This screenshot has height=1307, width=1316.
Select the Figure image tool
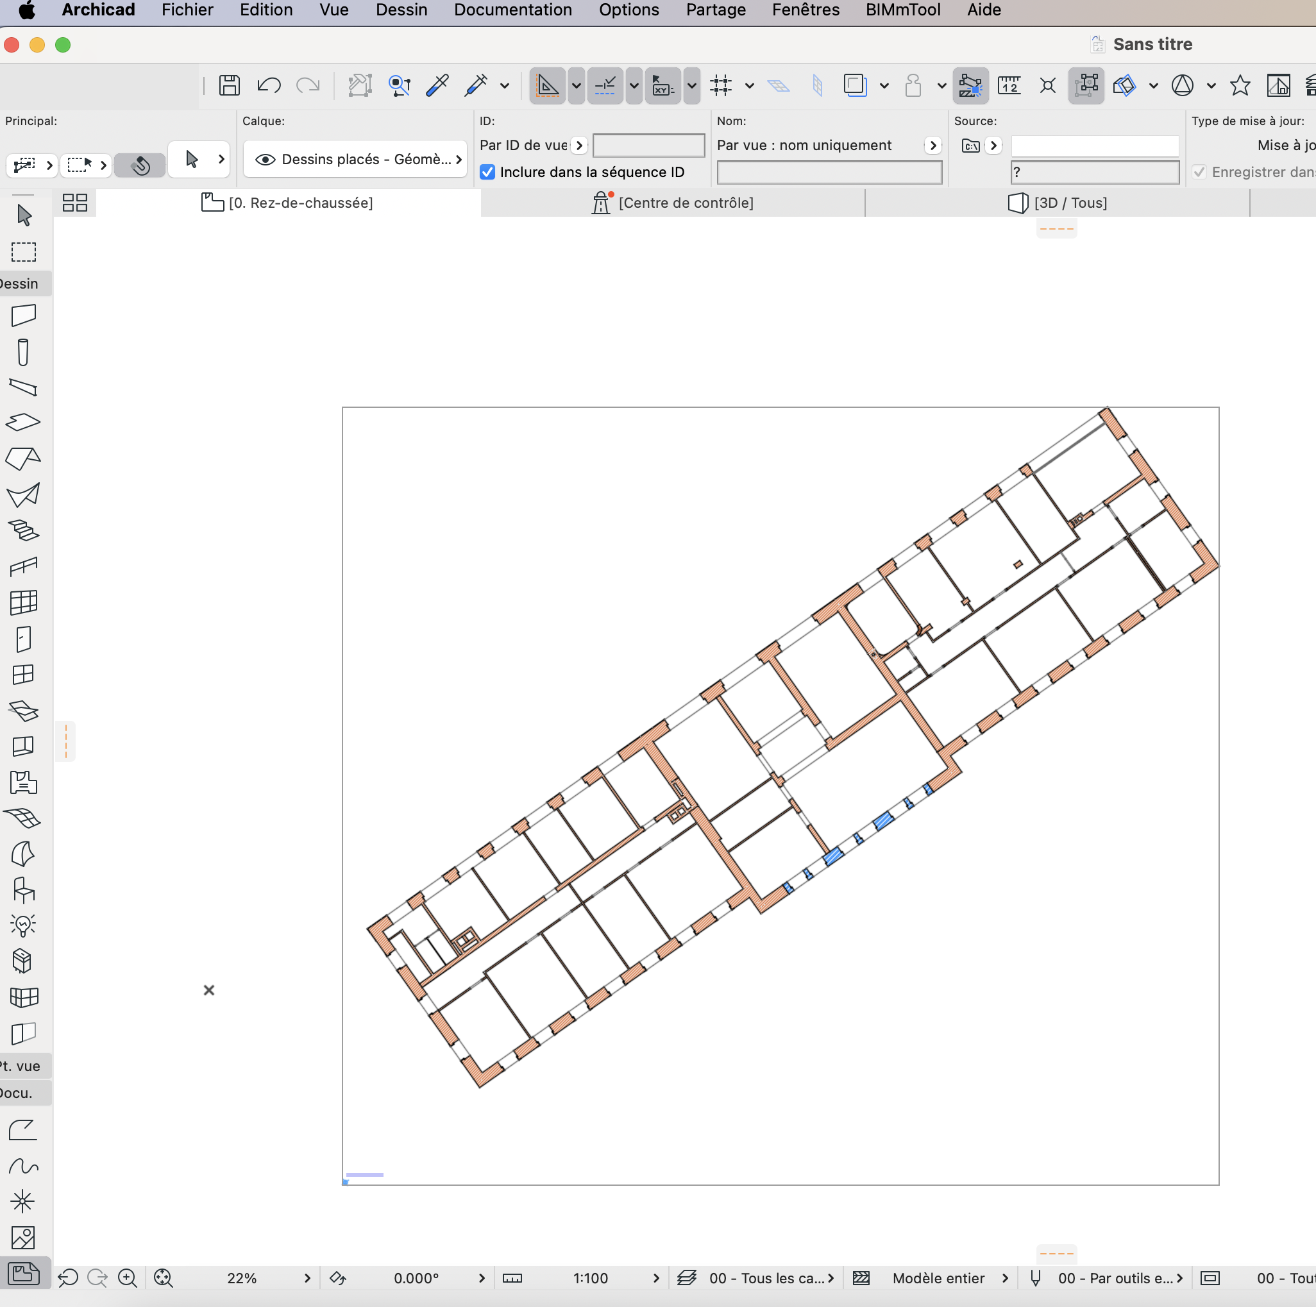click(x=23, y=1238)
